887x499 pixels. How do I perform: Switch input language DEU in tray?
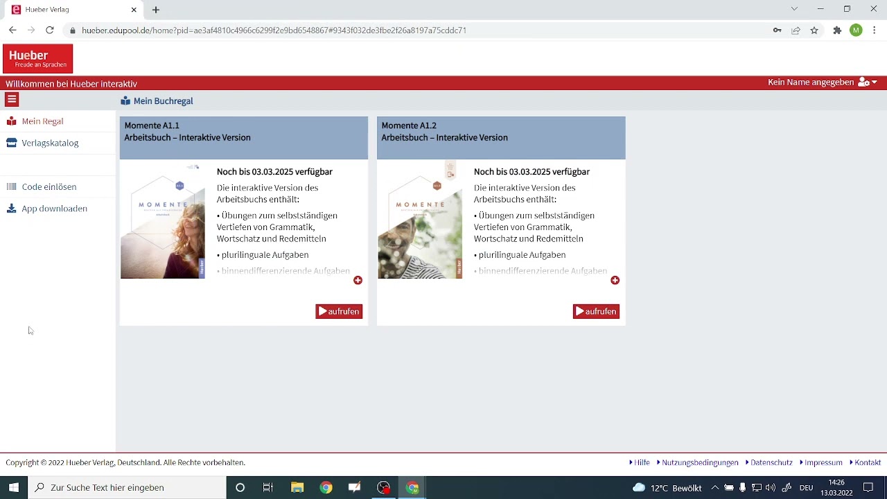pos(806,488)
